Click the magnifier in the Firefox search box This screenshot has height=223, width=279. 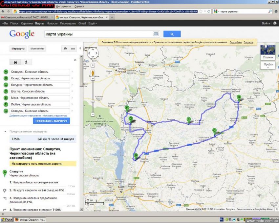tap(270, 11)
